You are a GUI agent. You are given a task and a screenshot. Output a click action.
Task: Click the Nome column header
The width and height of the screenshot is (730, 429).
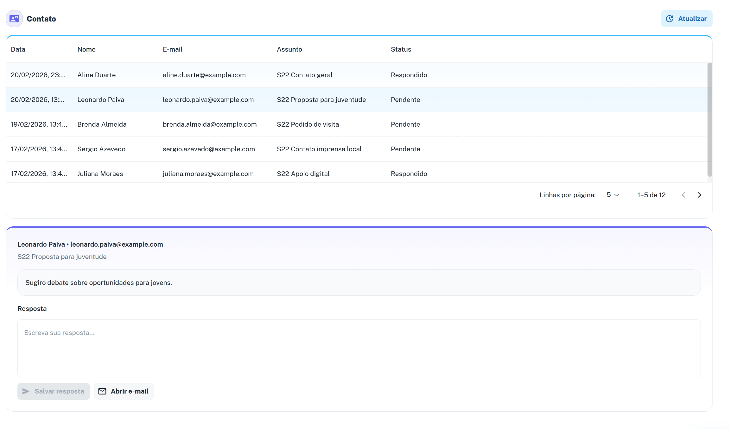click(86, 49)
